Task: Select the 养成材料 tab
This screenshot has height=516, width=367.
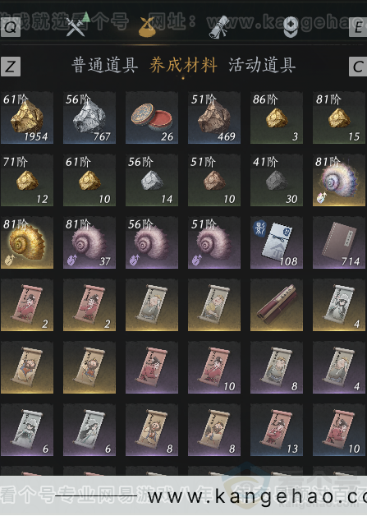Action: (183, 65)
